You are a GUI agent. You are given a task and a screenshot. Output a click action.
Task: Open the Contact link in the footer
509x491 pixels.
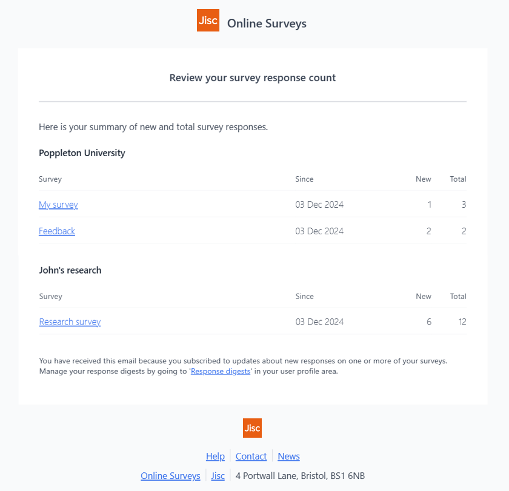[x=251, y=456]
